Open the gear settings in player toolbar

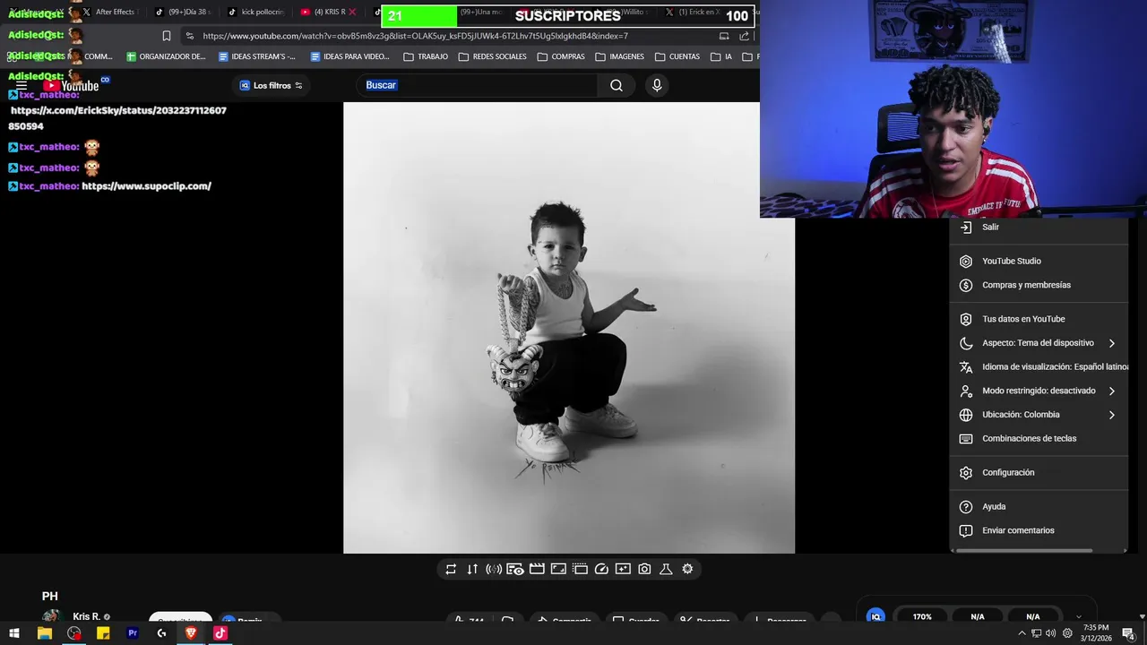[687, 569]
